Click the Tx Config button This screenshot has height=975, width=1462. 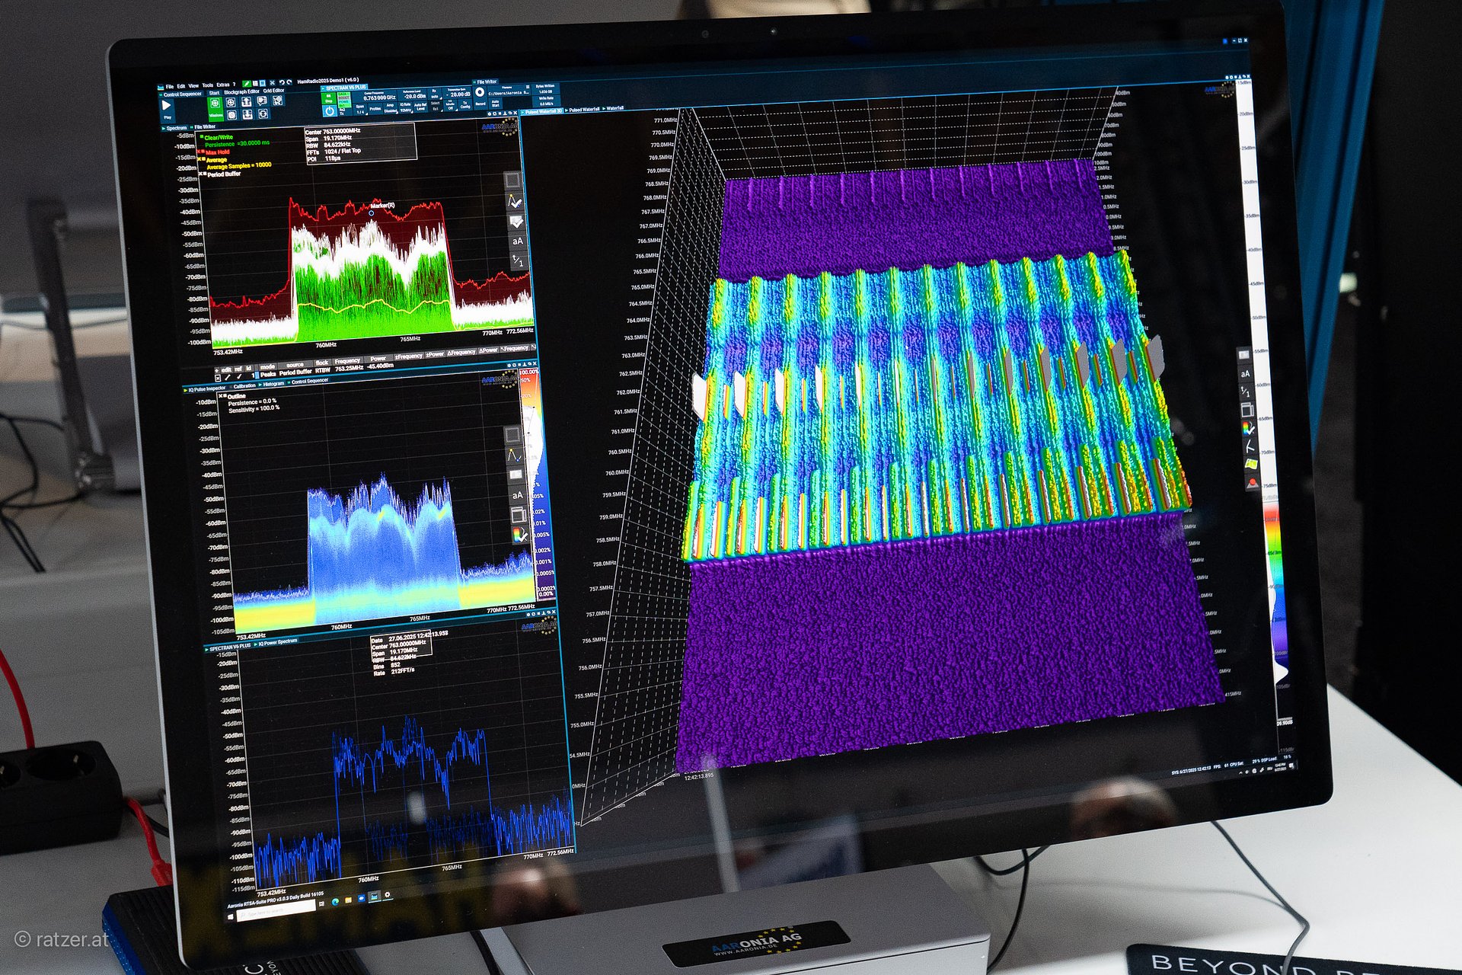(x=464, y=104)
